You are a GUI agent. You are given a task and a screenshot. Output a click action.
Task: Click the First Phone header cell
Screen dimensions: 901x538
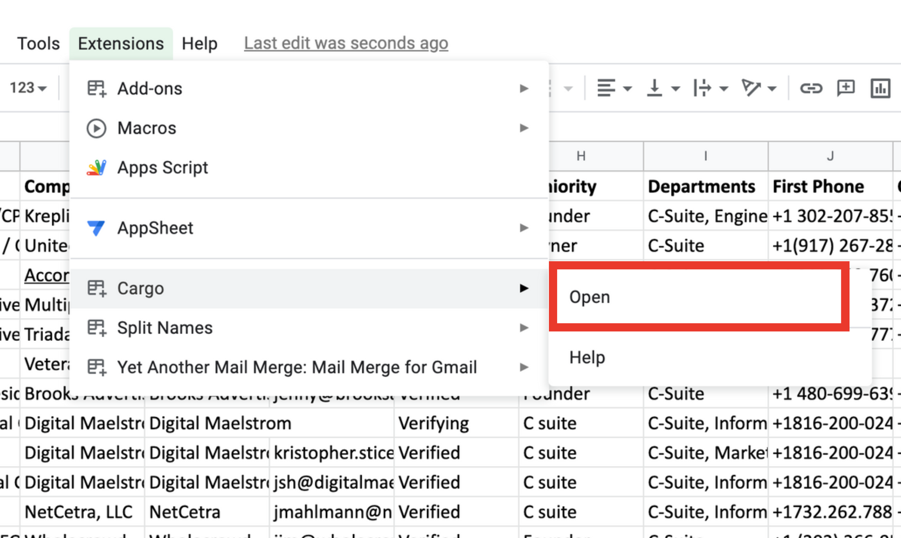point(830,186)
